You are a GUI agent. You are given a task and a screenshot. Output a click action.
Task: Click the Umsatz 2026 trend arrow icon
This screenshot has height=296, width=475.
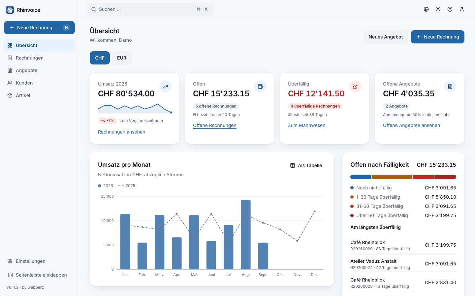[x=165, y=86]
